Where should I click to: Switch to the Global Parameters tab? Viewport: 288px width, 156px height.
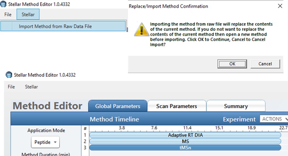(x=118, y=106)
